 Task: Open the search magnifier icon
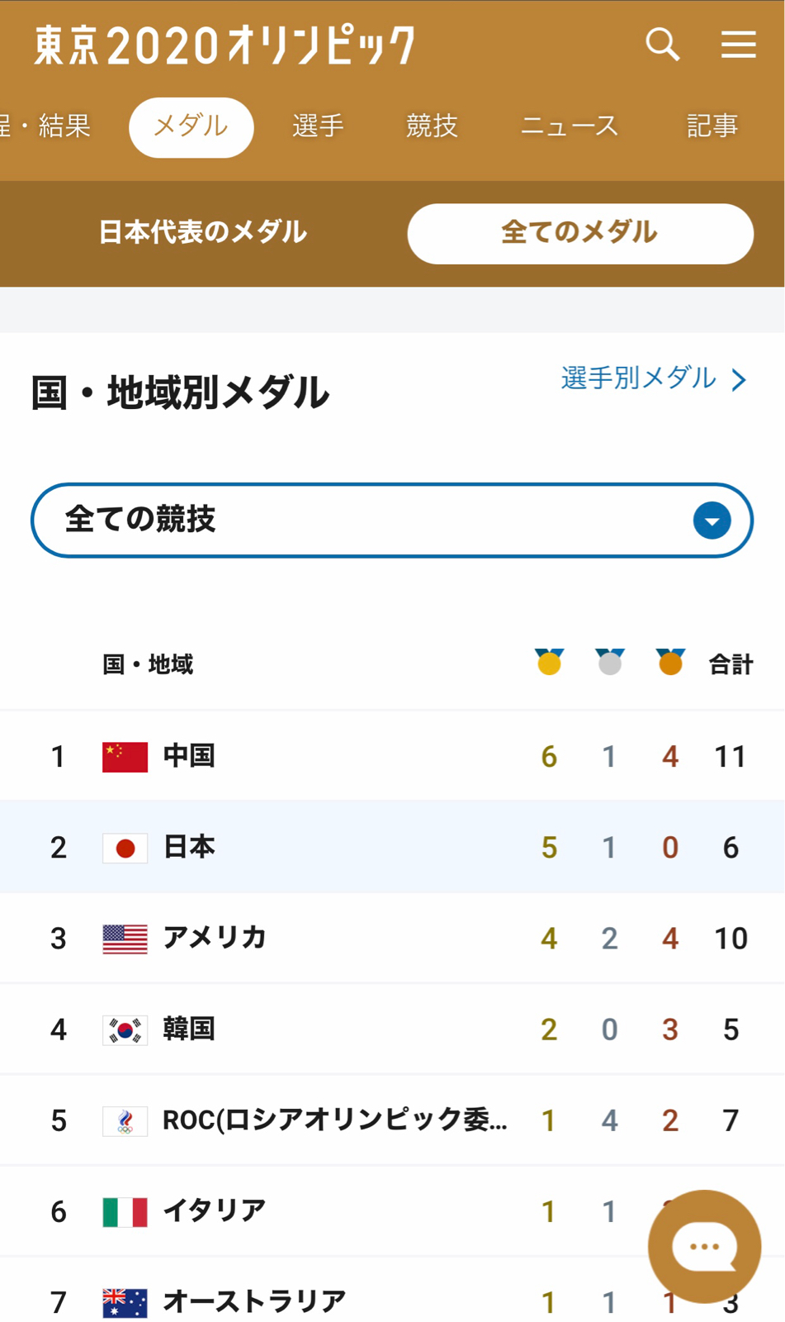point(663,44)
